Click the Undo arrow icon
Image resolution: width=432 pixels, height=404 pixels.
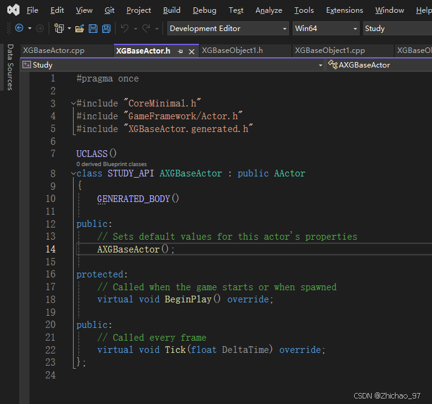coord(125,29)
